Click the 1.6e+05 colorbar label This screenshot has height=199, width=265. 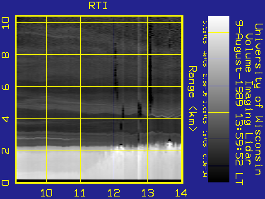click(205, 112)
